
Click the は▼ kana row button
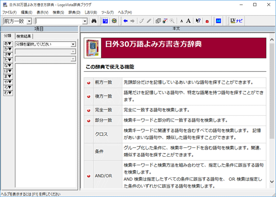[x=8, y=71]
